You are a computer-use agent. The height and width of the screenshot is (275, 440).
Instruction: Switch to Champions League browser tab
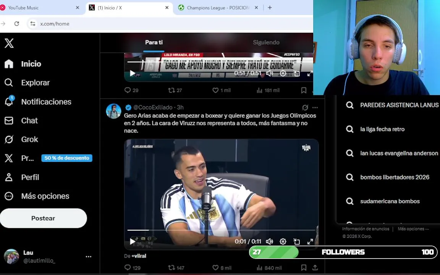(x=218, y=8)
